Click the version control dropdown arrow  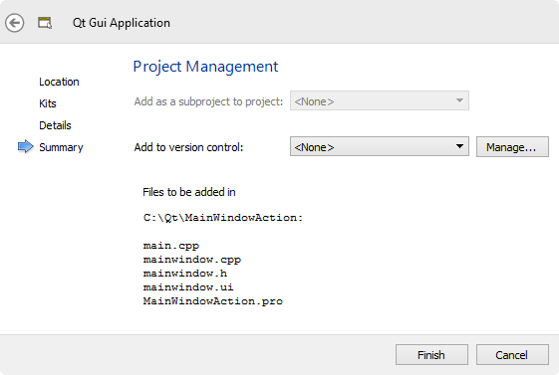pyautogui.click(x=459, y=146)
